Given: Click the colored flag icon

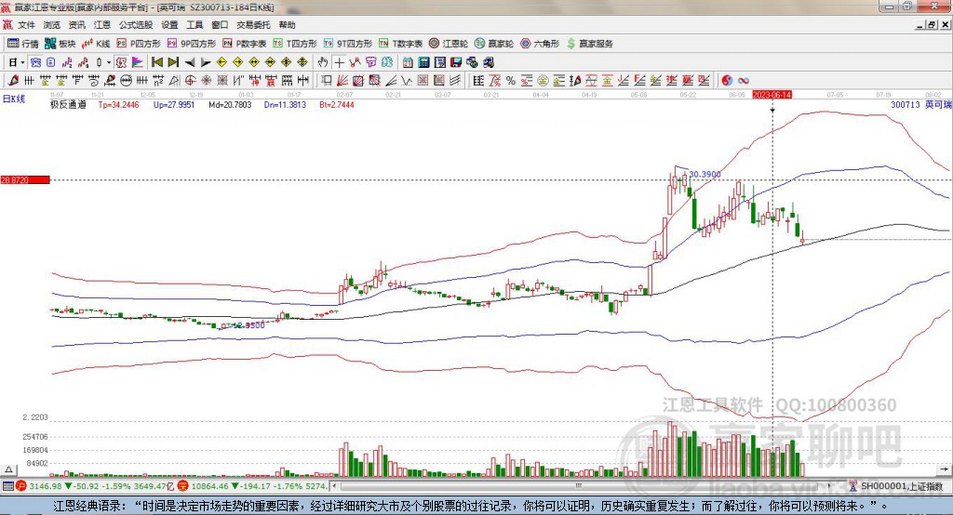Looking at the screenshot, I should [138, 62].
